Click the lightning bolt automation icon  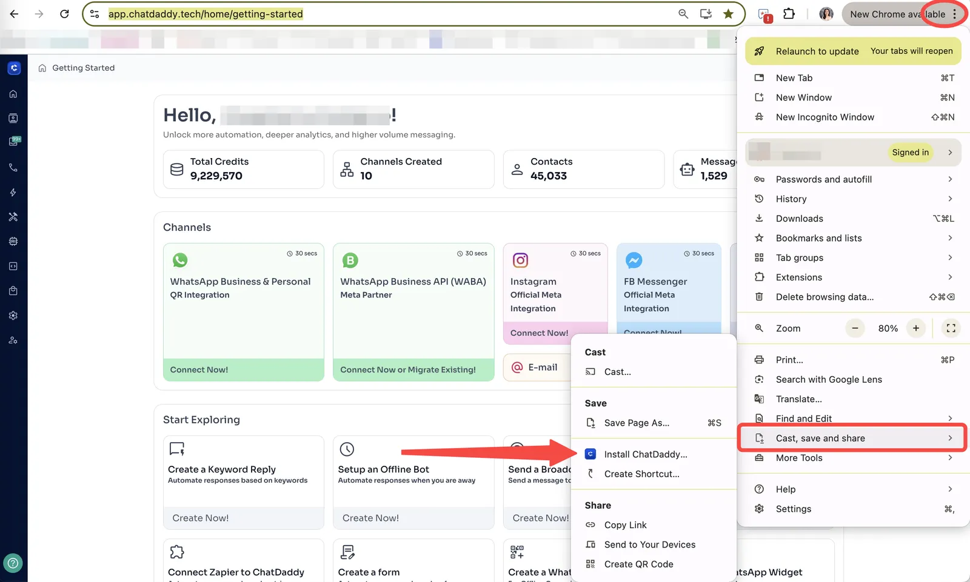point(13,193)
